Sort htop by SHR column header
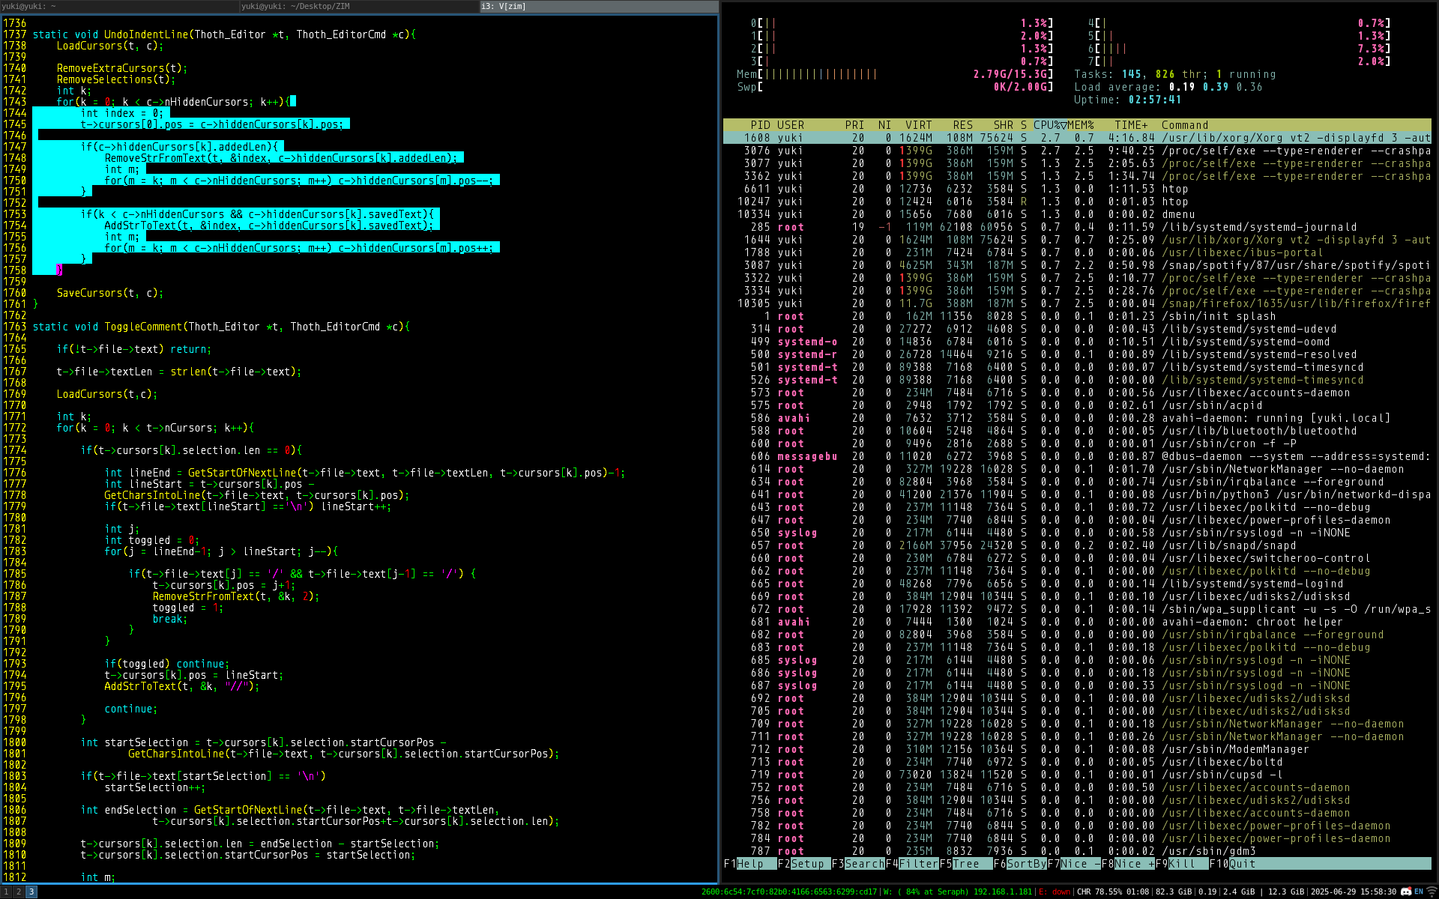Screen dimensions: 1439x899 point(1004,125)
